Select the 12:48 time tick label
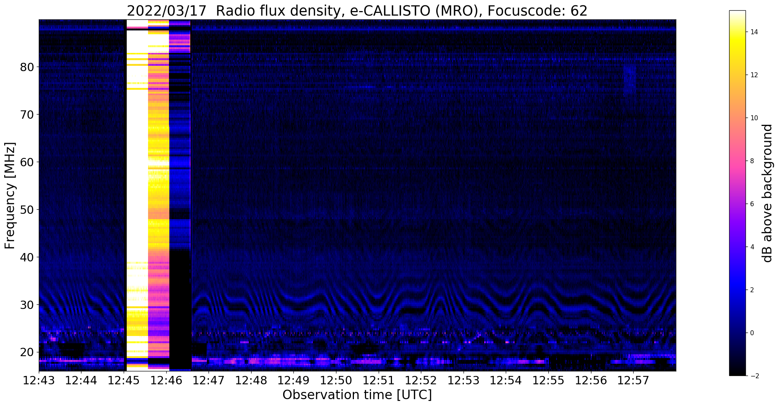 (251, 380)
